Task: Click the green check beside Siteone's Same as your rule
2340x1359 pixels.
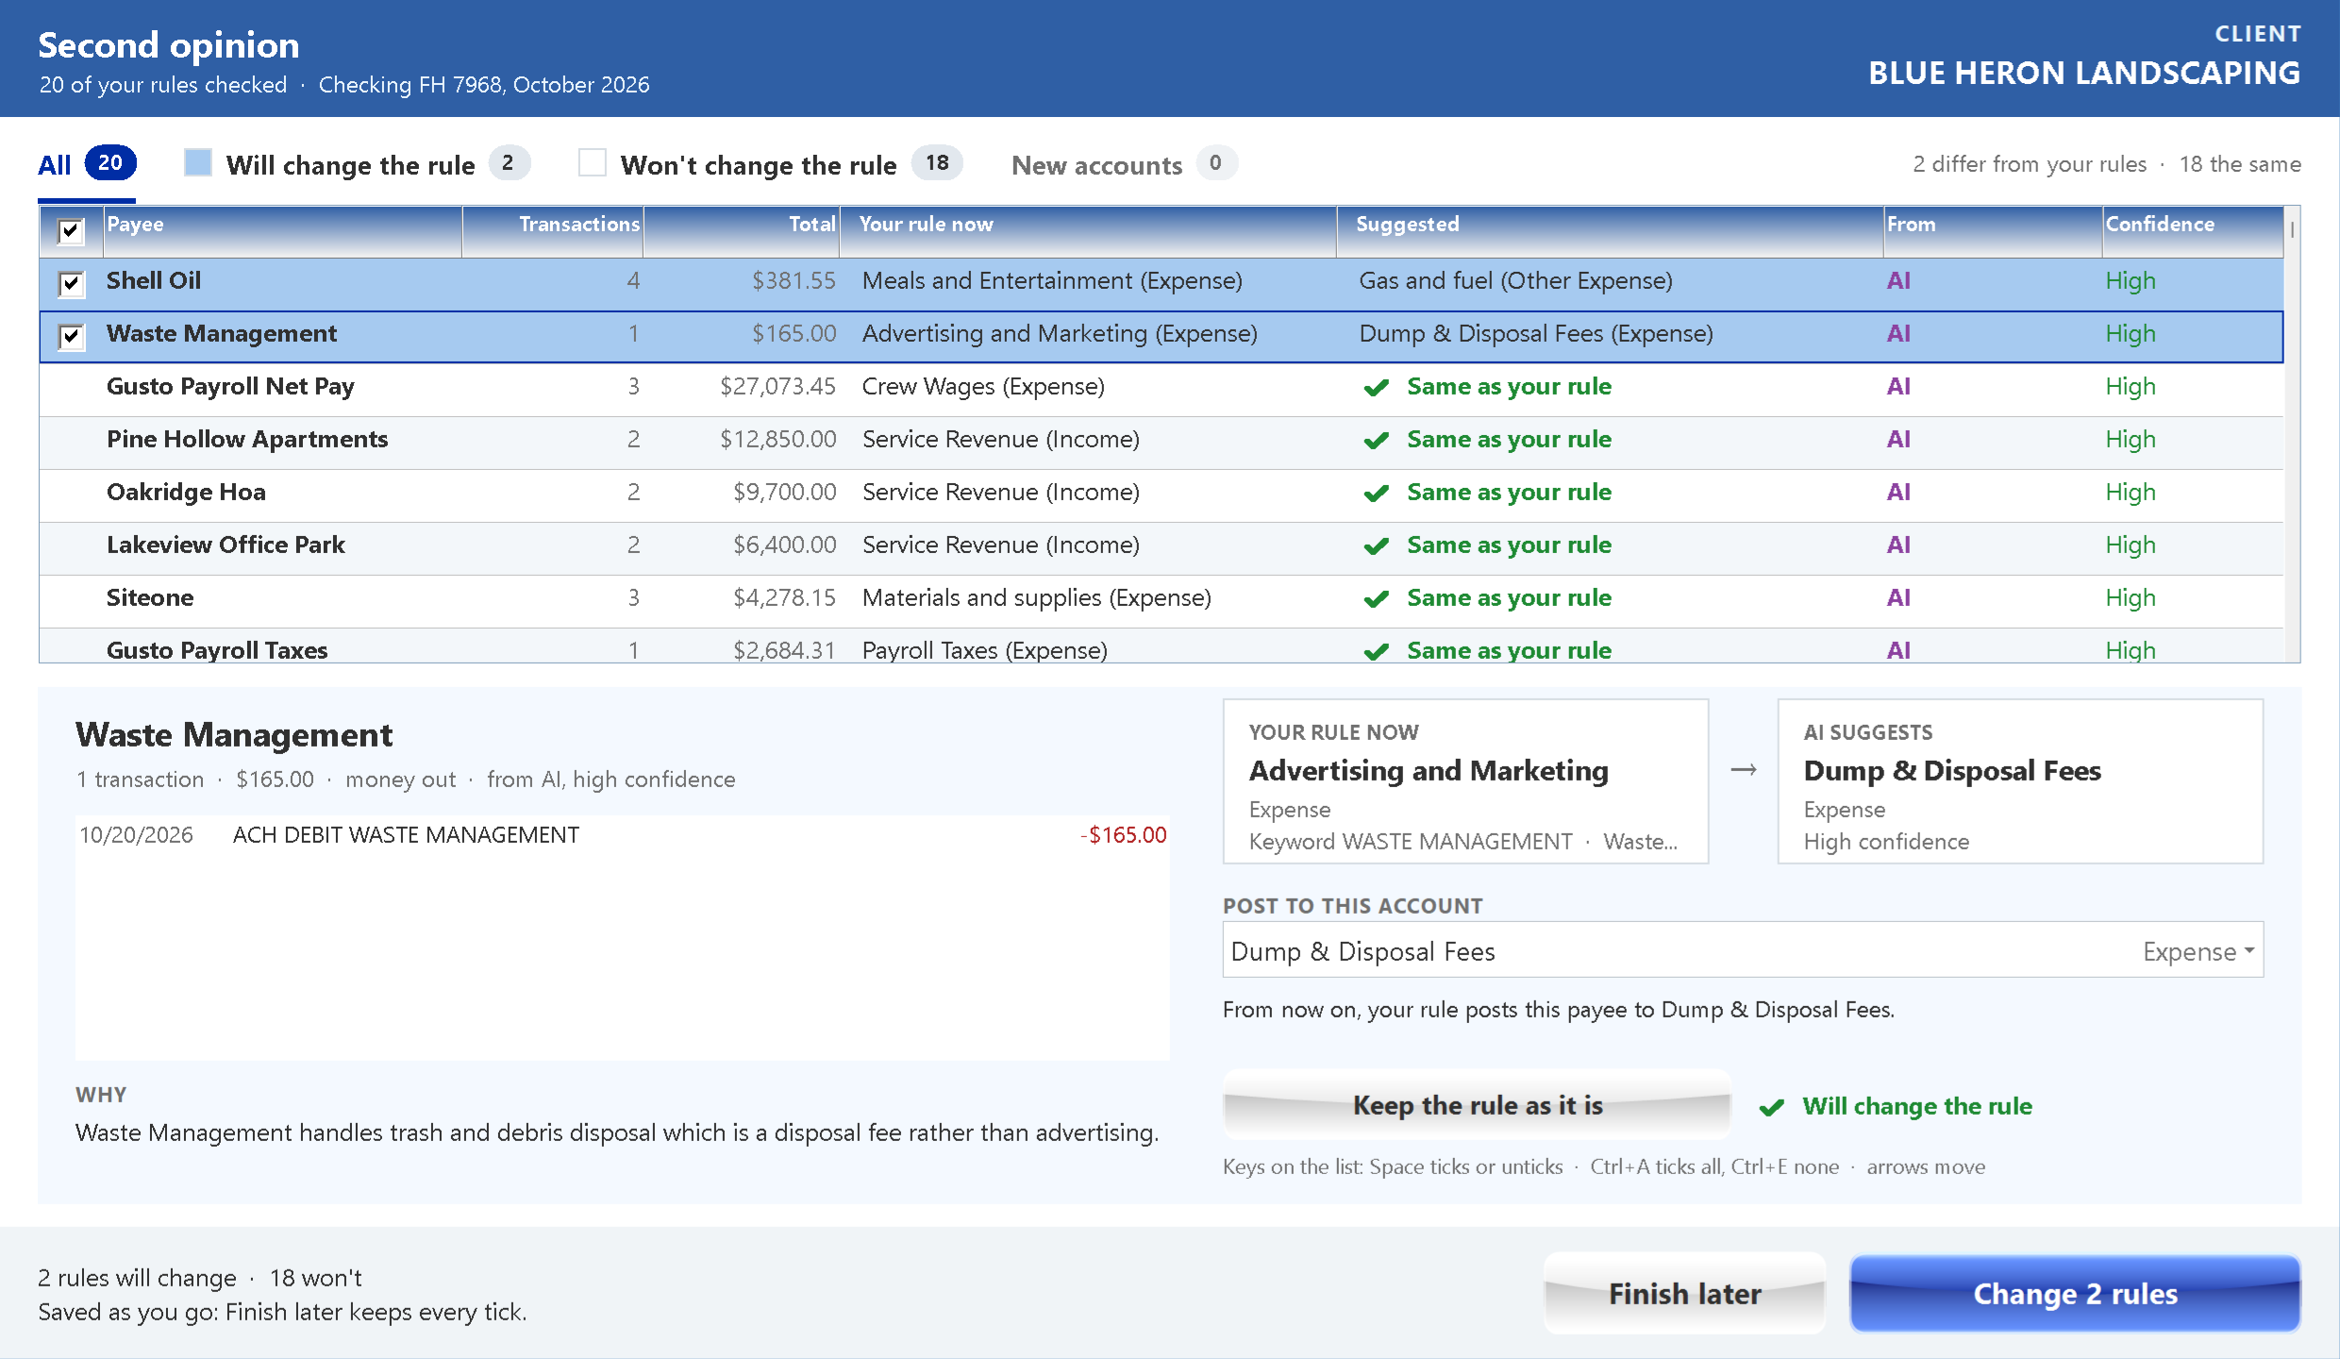Action: click(1377, 599)
